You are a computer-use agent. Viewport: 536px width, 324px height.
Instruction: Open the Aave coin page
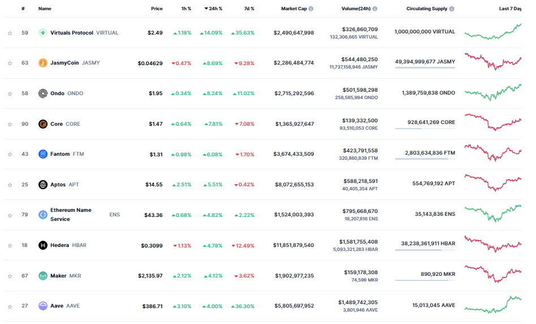57,306
